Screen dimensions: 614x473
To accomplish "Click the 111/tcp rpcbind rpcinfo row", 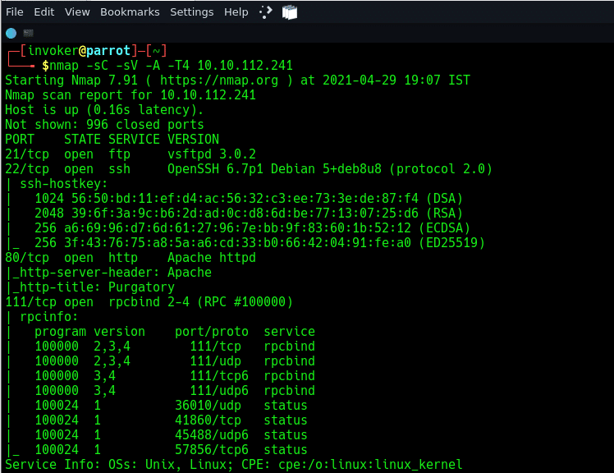I will coord(175,347).
